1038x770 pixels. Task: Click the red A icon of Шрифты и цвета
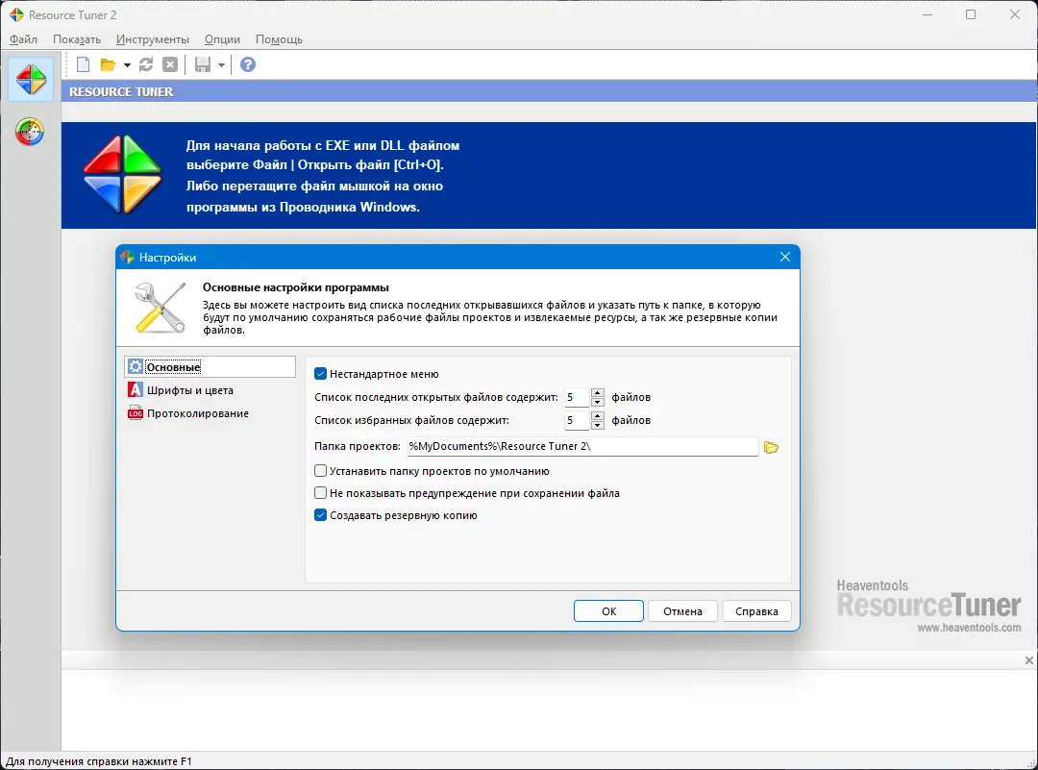tap(136, 390)
